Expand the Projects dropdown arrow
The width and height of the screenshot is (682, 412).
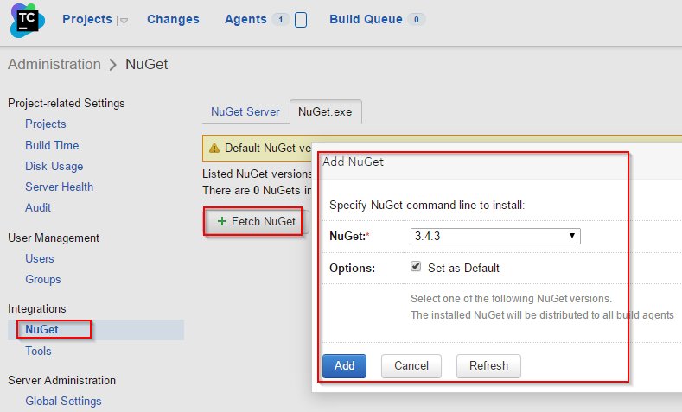pyautogui.click(x=124, y=21)
